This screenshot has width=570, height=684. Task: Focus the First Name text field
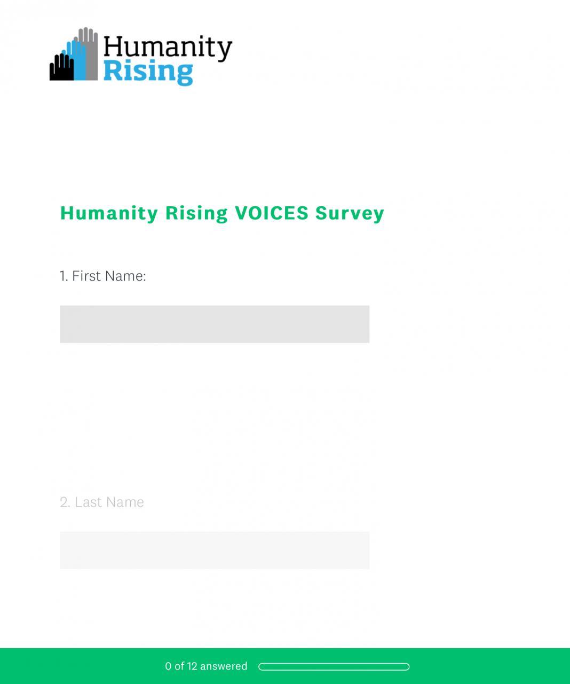214,324
